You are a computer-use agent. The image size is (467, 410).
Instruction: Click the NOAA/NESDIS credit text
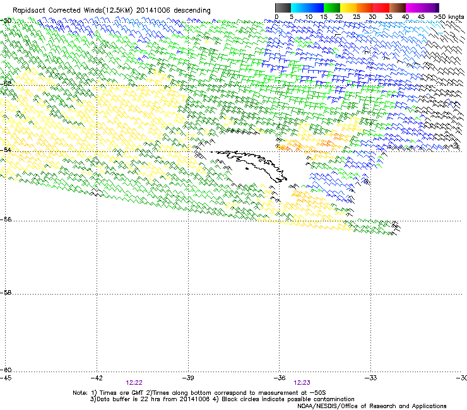[x=372, y=406]
